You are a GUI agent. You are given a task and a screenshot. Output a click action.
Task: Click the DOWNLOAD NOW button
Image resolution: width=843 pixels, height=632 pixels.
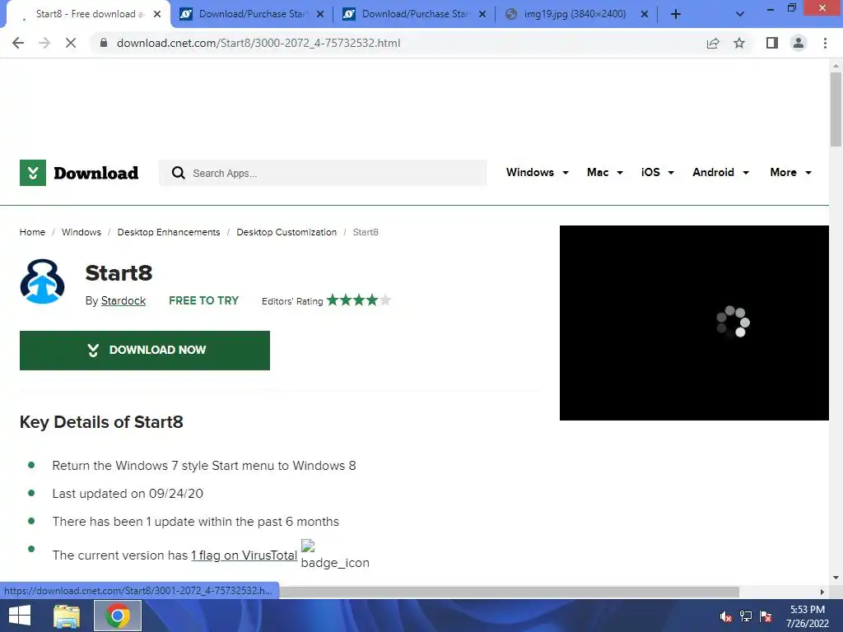(145, 351)
